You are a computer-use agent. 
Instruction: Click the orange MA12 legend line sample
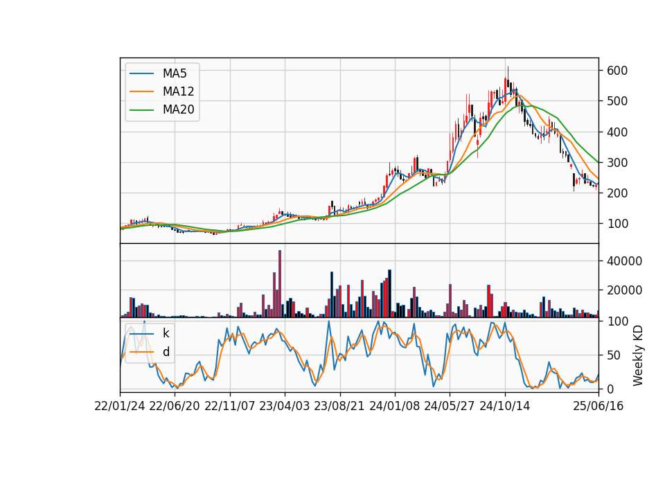click(141, 91)
